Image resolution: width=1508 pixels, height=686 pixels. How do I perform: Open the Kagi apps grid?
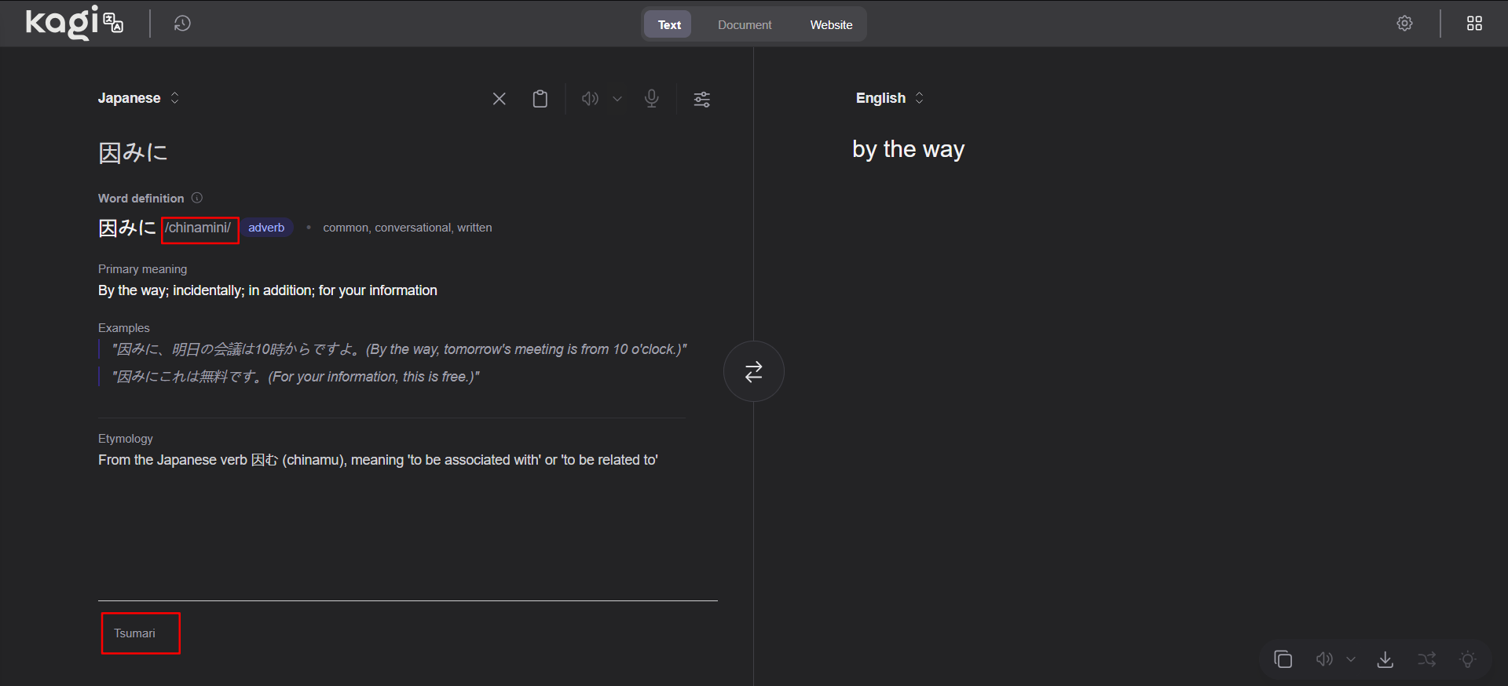[1474, 24]
